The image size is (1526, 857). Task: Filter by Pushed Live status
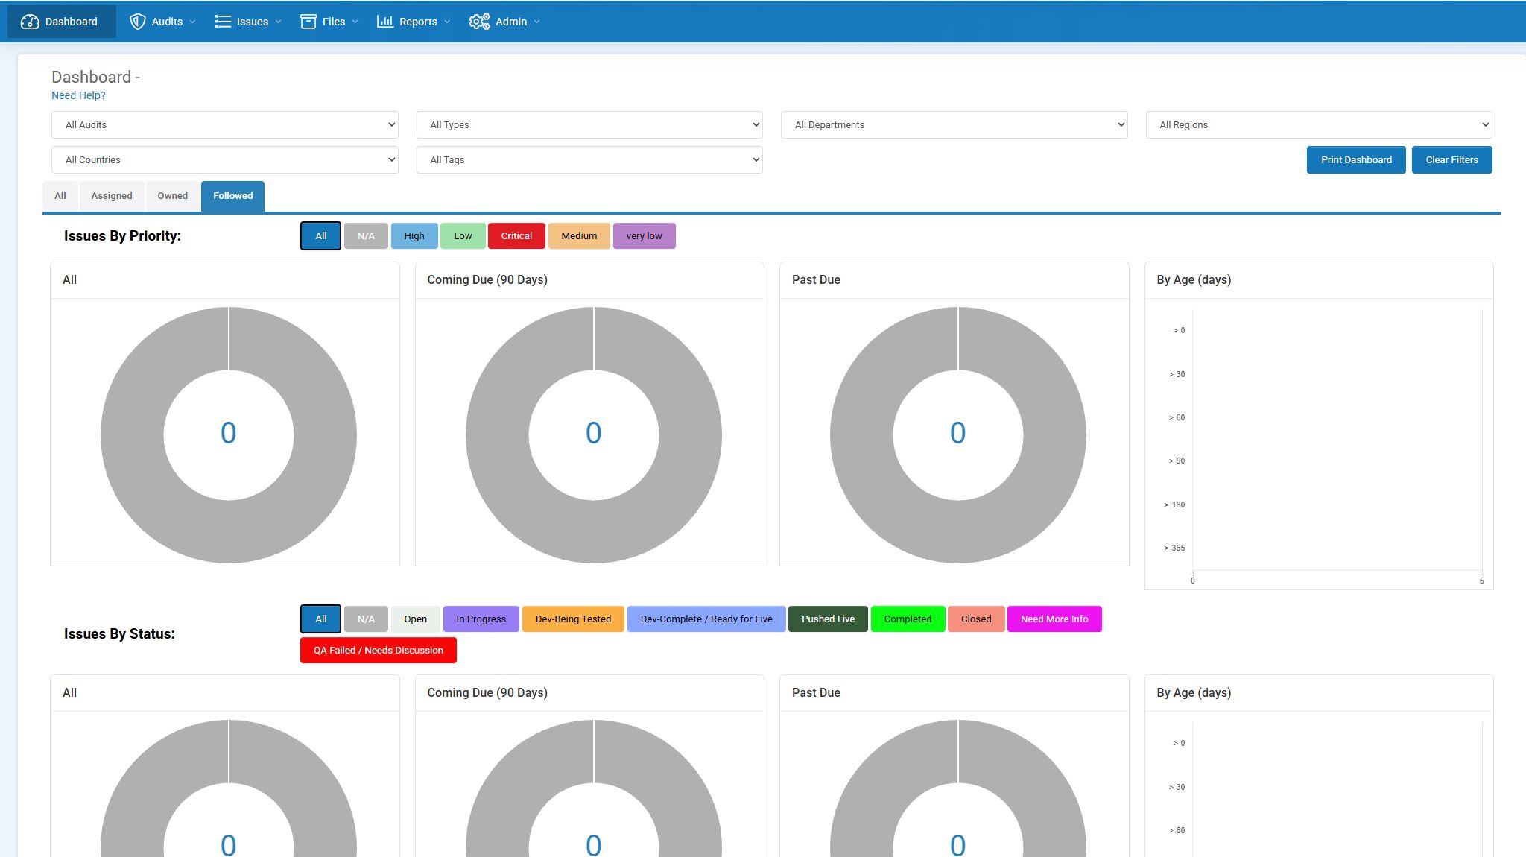[x=828, y=619]
